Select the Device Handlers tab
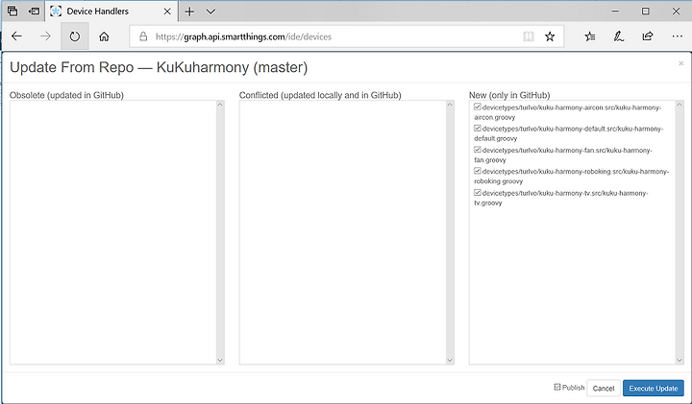This screenshot has width=692, height=404. click(111, 11)
